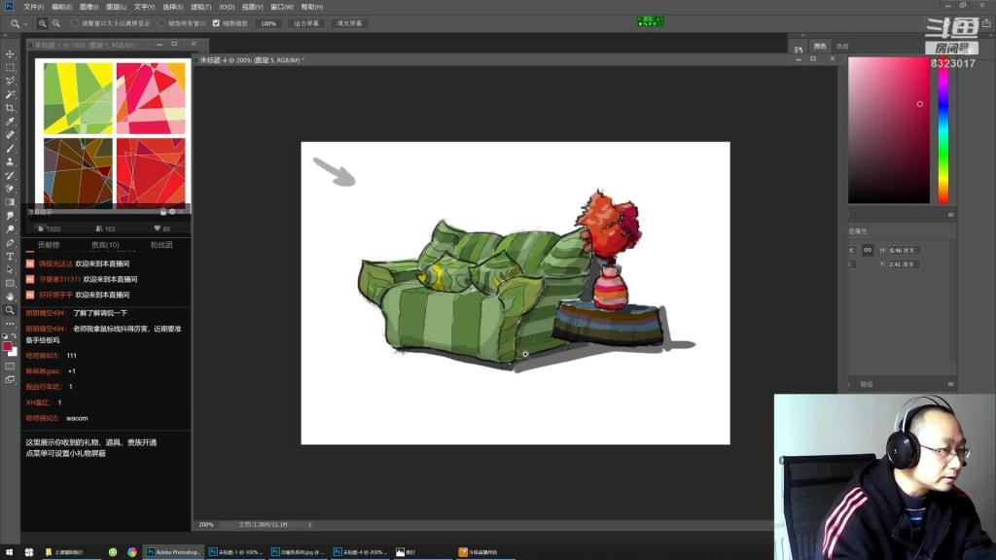Pick the Crop tool

click(11, 108)
